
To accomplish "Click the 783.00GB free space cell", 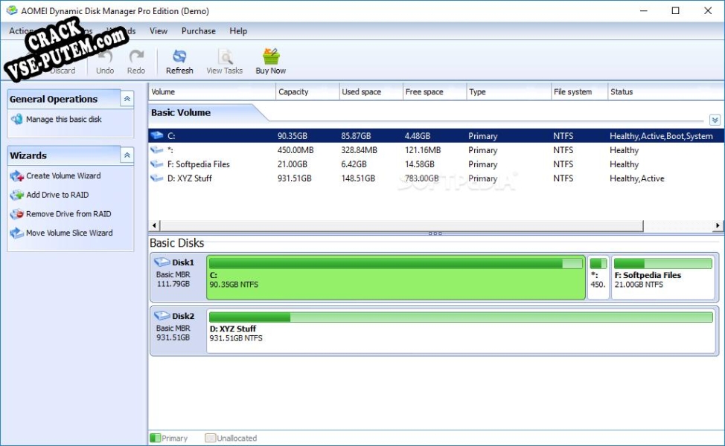I will pos(421,178).
